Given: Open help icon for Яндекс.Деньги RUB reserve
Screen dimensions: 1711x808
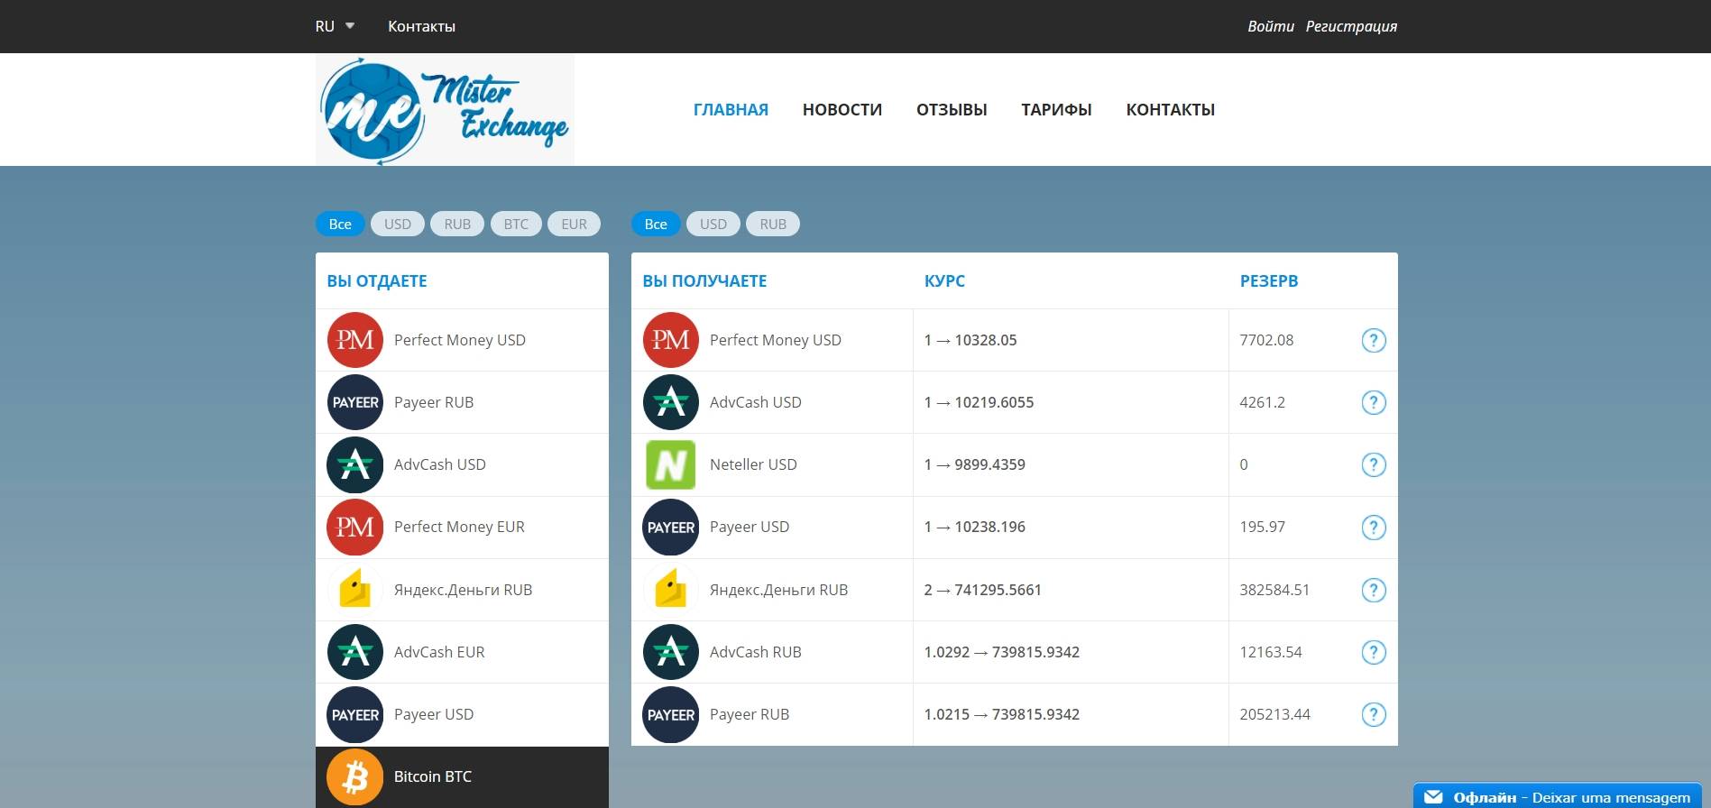Looking at the screenshot, I should 1373,590.
